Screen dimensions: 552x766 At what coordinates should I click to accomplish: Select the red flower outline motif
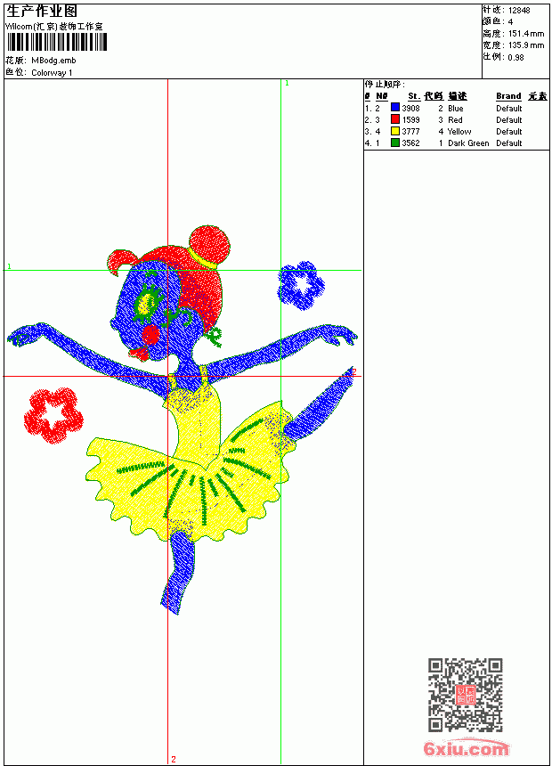[x=53, y=416]
